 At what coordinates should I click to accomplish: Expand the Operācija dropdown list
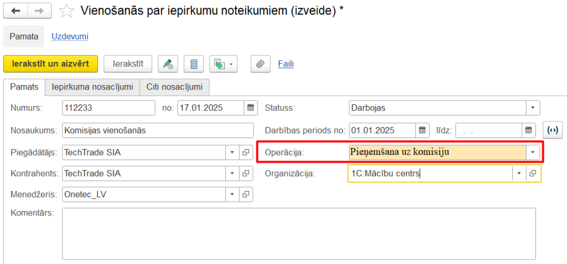pyautogui.click(x=533, y=152)
